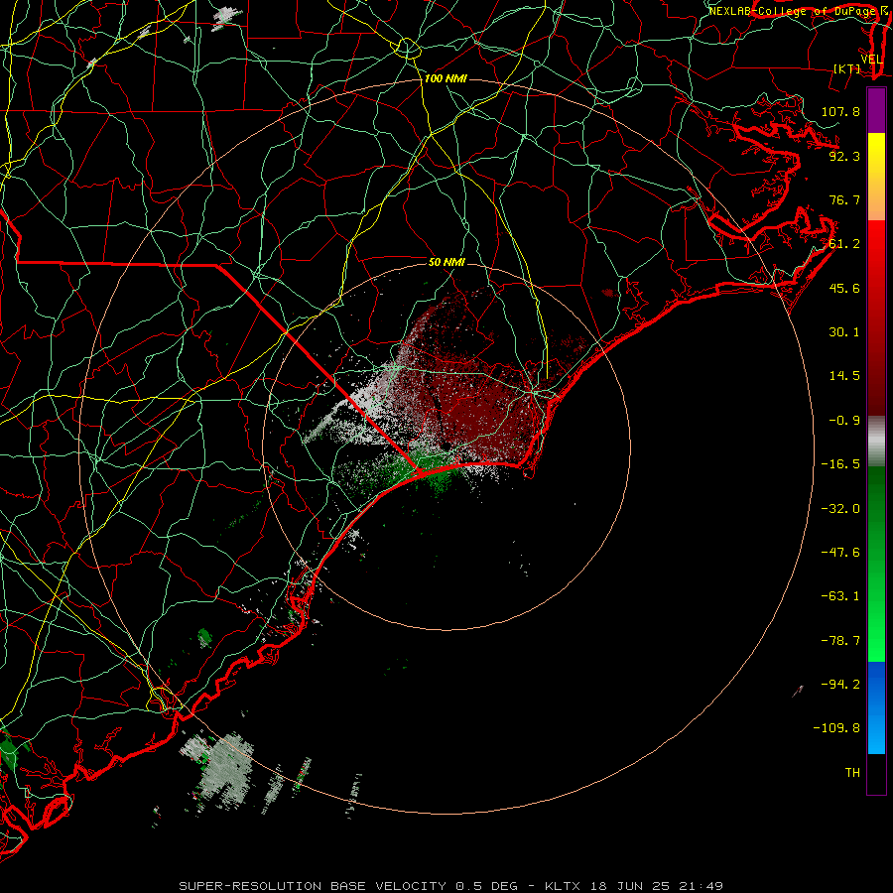Pick the black TH segment of the color bar

point(876,774)
